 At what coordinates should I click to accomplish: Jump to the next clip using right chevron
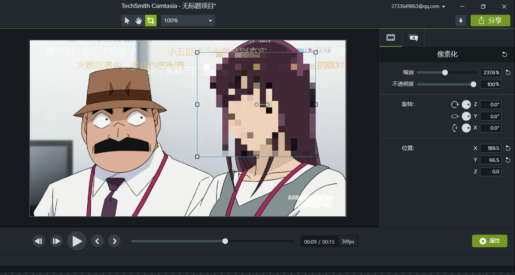click(114, 241)
